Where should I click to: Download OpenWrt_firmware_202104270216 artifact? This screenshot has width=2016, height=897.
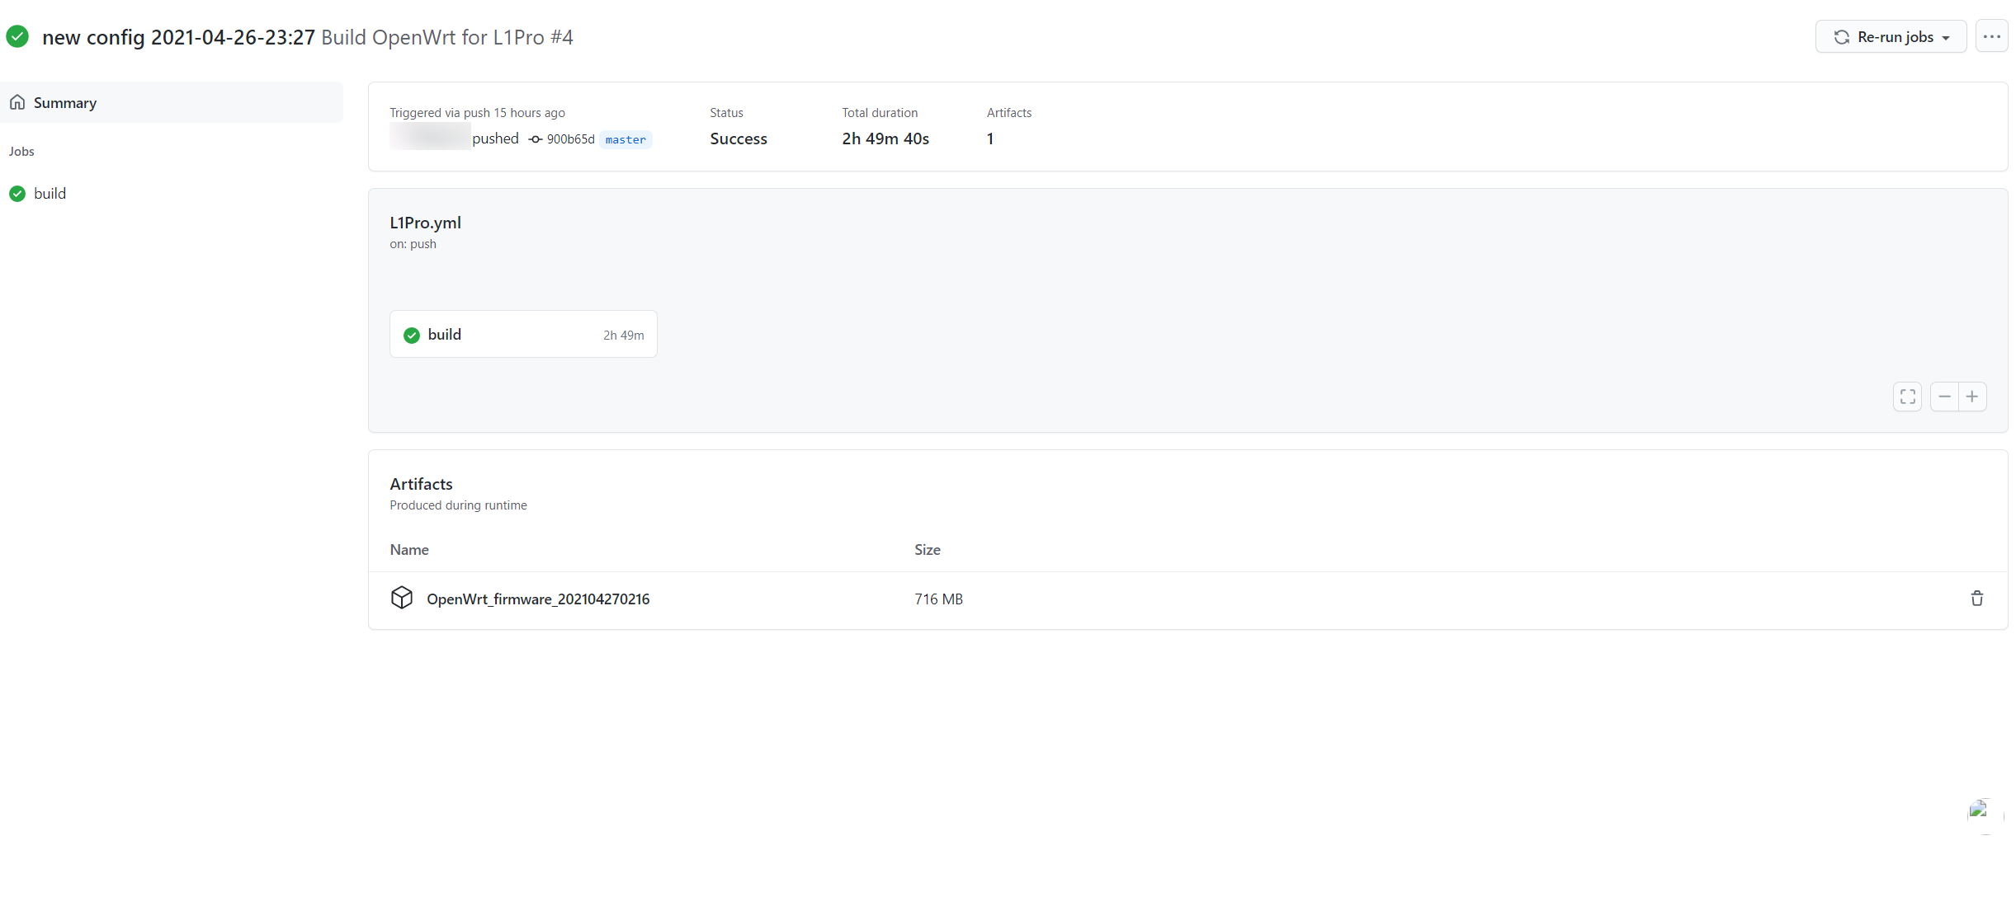click(x=538, y=599)
